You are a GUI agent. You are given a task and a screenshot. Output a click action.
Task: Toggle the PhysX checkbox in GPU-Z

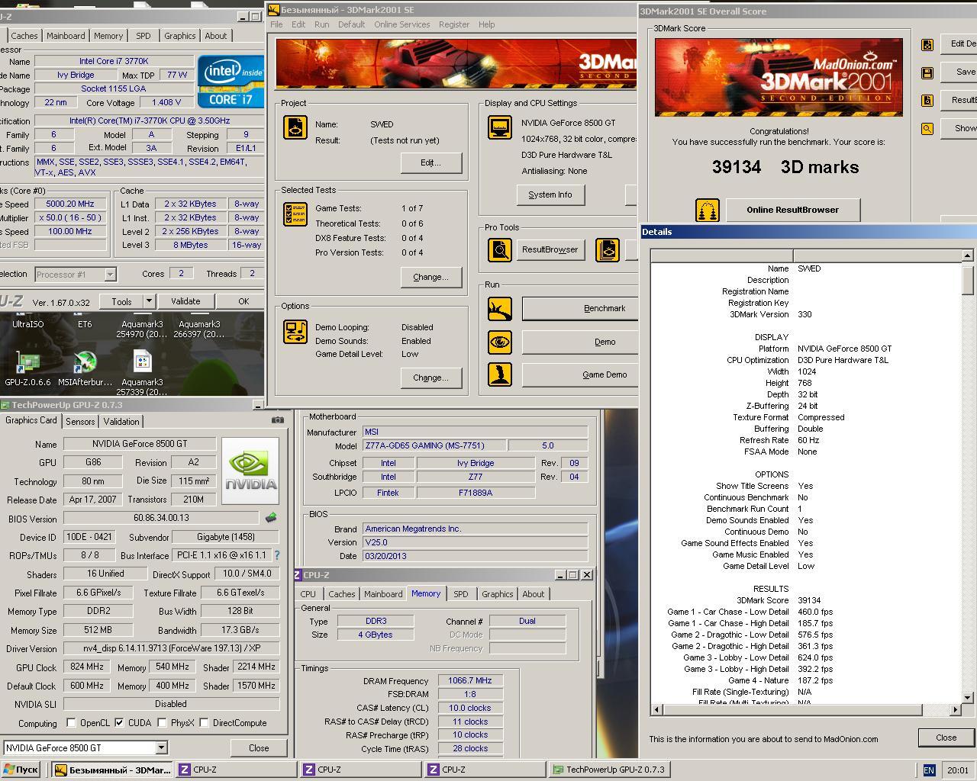coord(162,723)
